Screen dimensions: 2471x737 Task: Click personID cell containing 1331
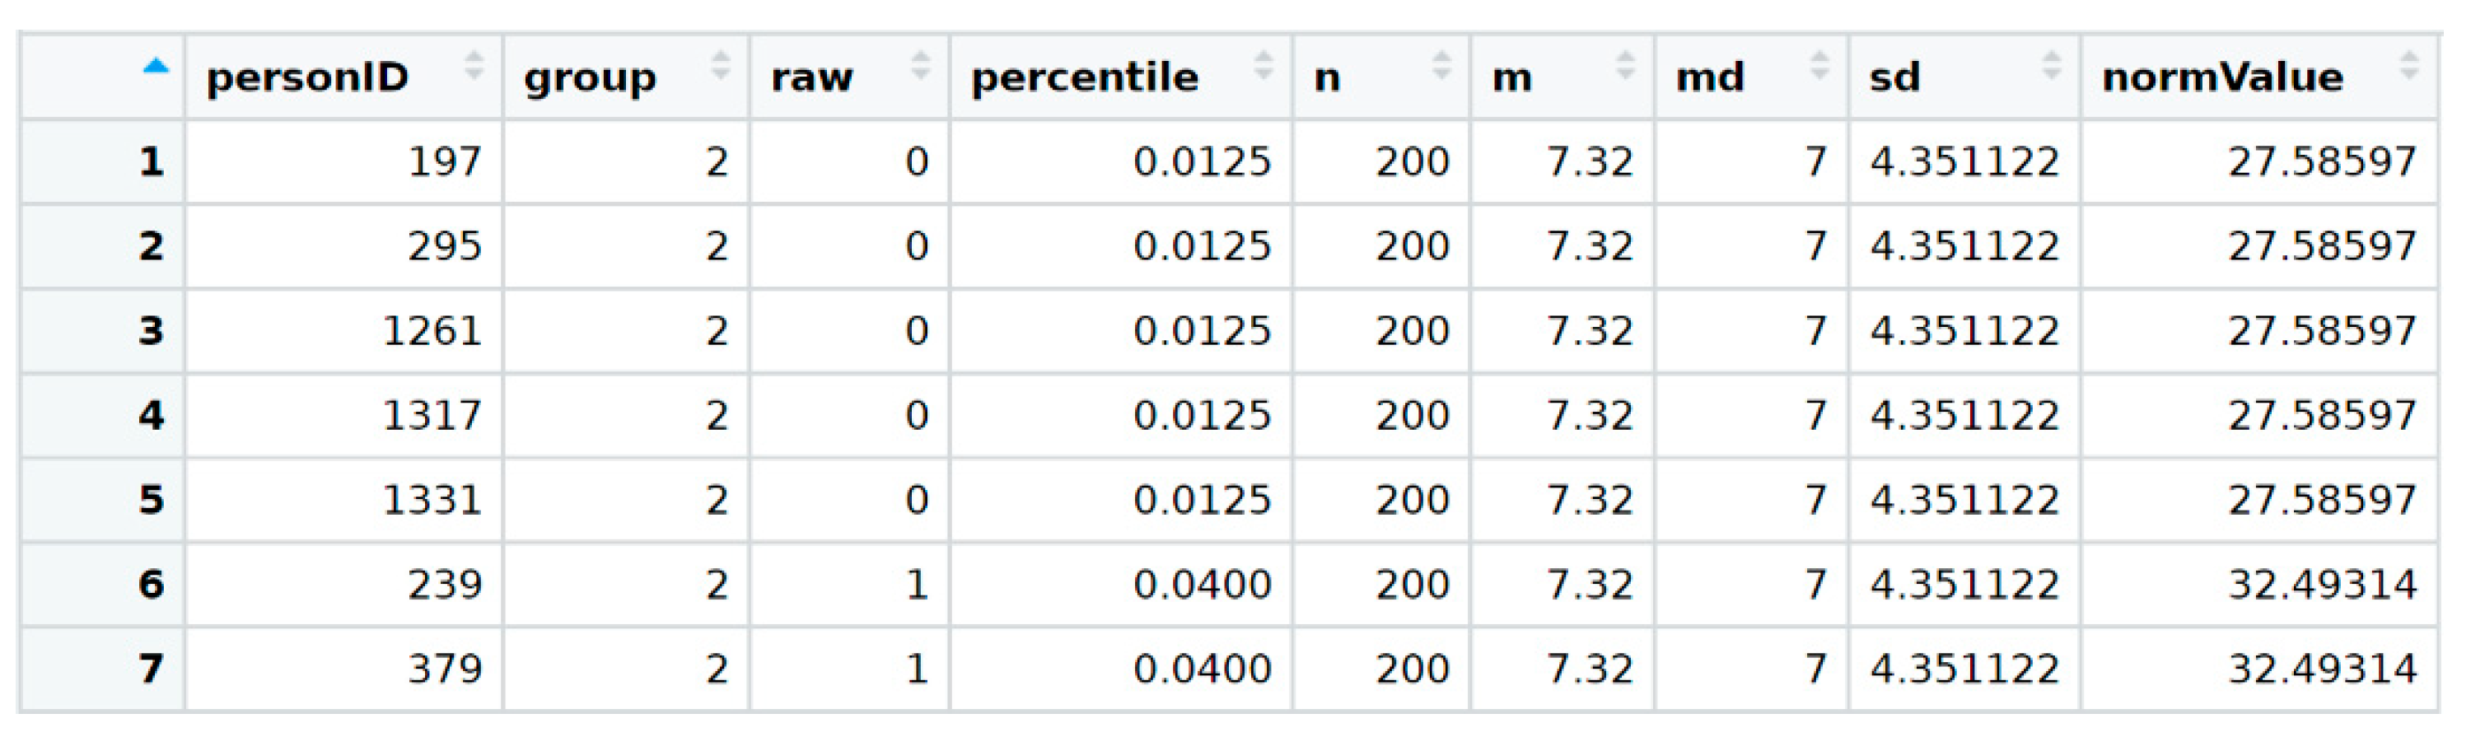(x=432, y=501)
